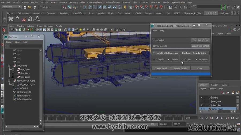Create layer from selected objects icon
The image size is (241, 135).
(x=238, y=93)
